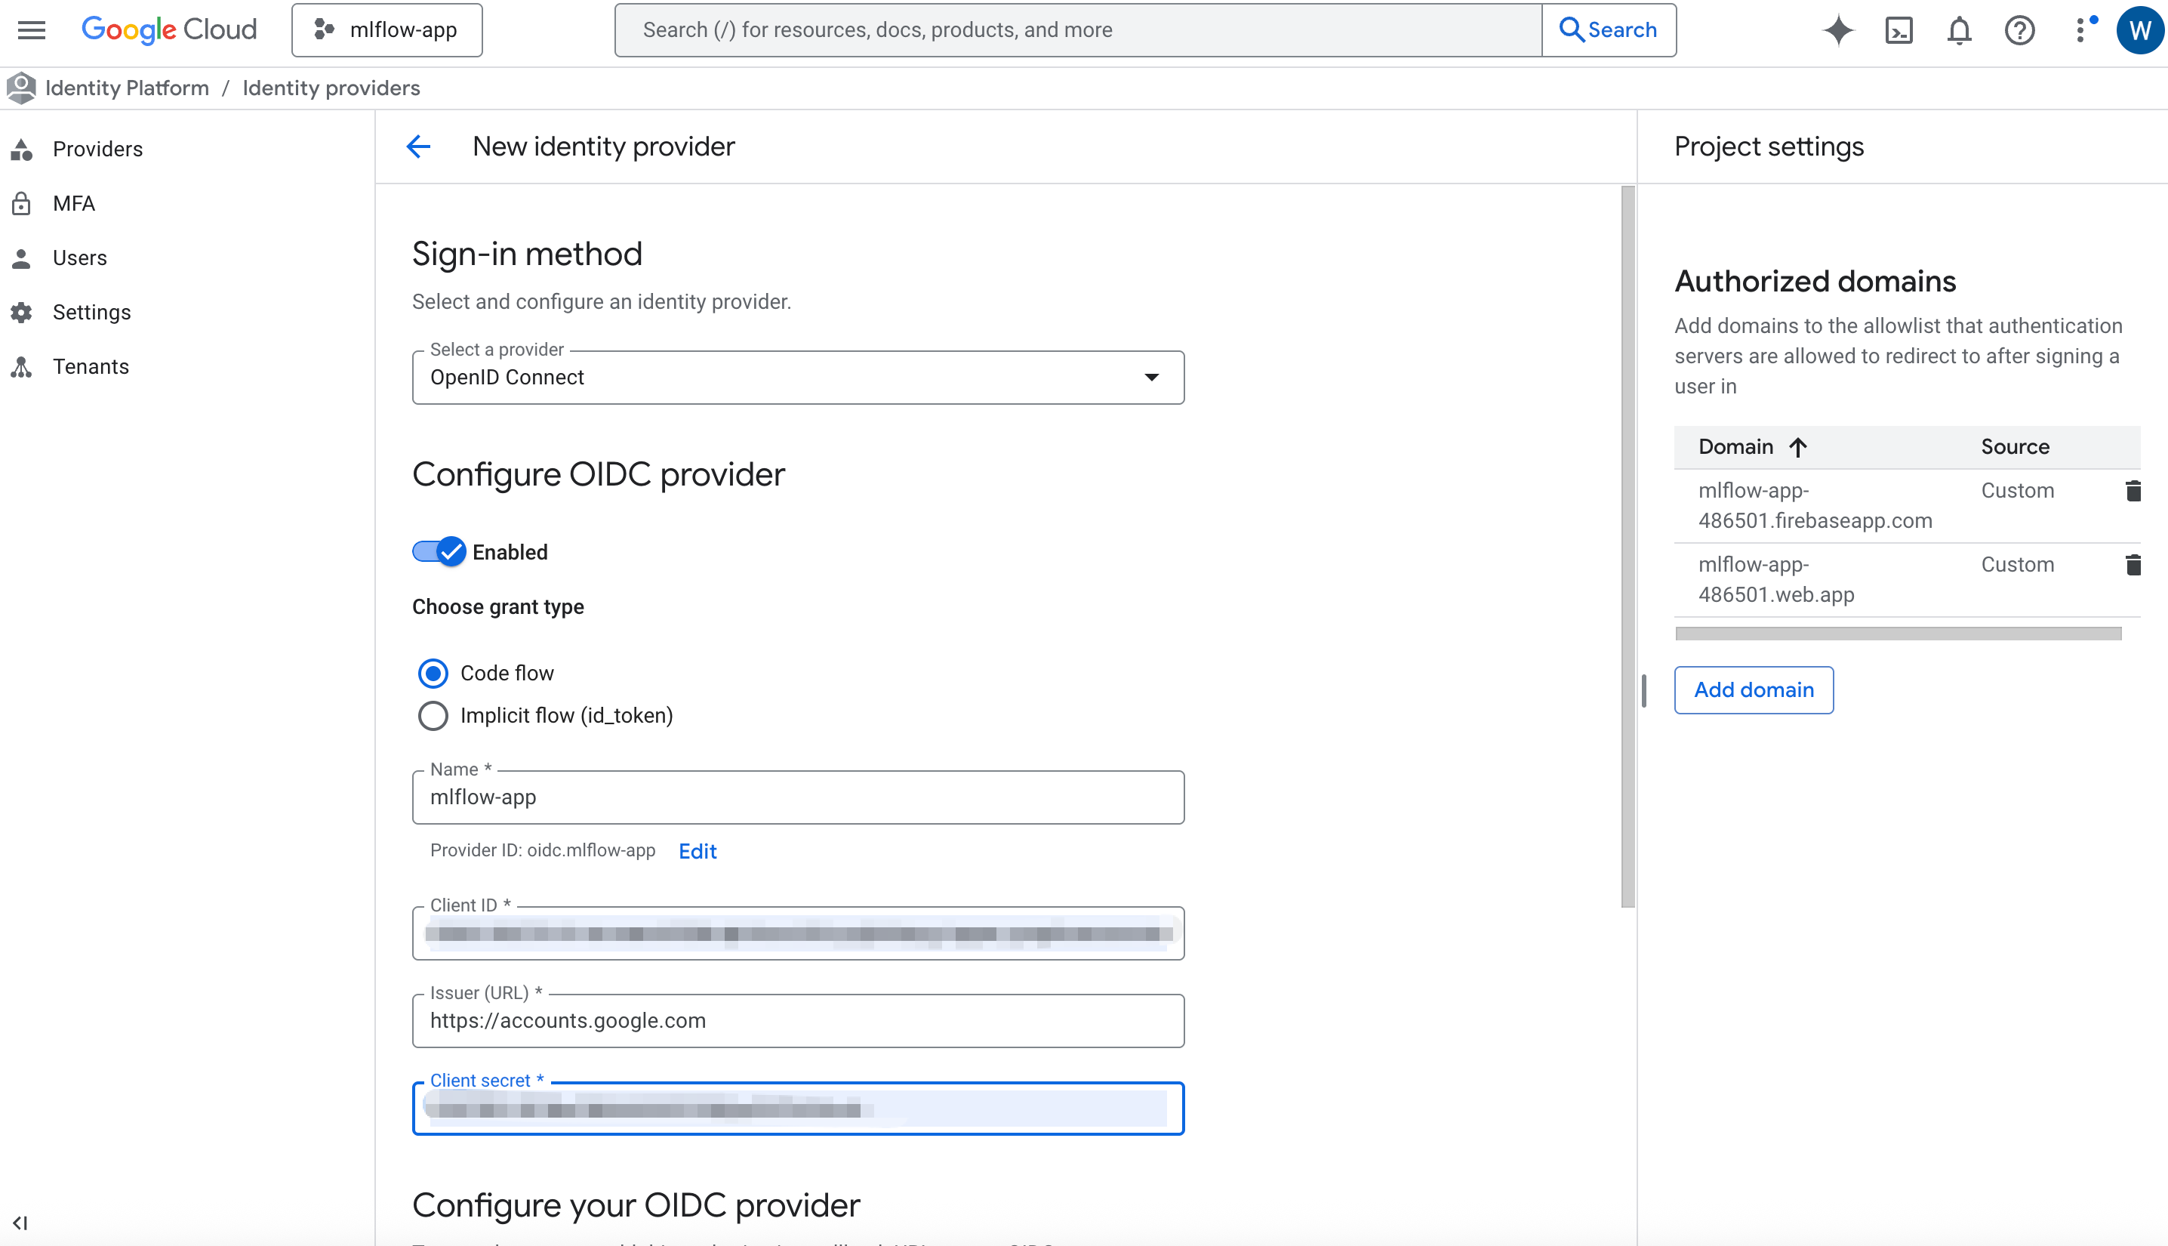
Task: Open the mlflow-app project picker
Action: [386, 30]
